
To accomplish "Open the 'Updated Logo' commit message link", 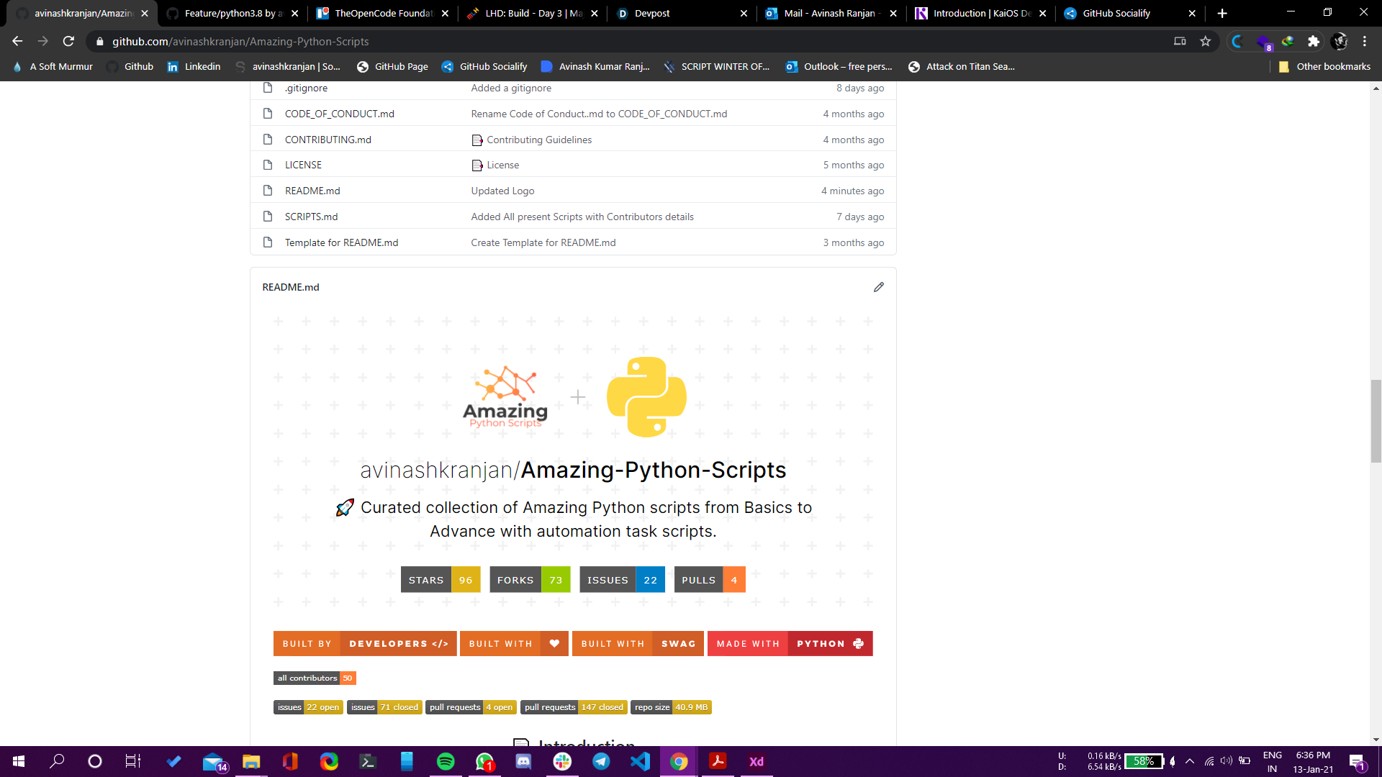I will coord(502,191).
